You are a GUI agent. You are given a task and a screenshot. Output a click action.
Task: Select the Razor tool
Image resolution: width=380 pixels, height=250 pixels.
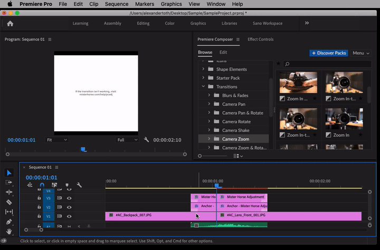click(9, 202)
